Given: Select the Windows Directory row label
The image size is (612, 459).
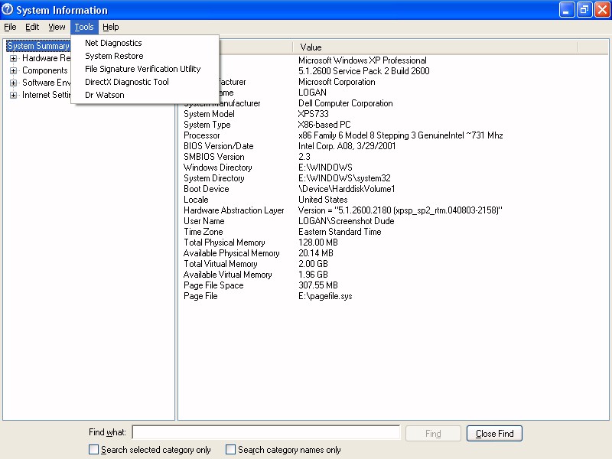Looking at the screenshot, I should [x=218, y=168].
